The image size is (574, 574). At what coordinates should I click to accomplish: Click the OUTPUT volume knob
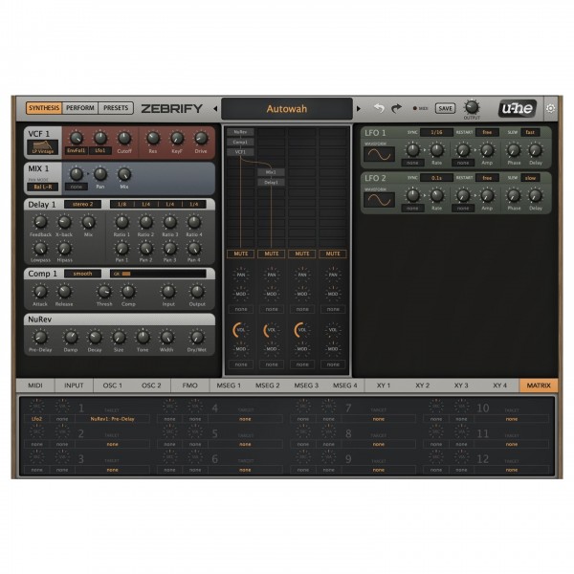[472, 107]
